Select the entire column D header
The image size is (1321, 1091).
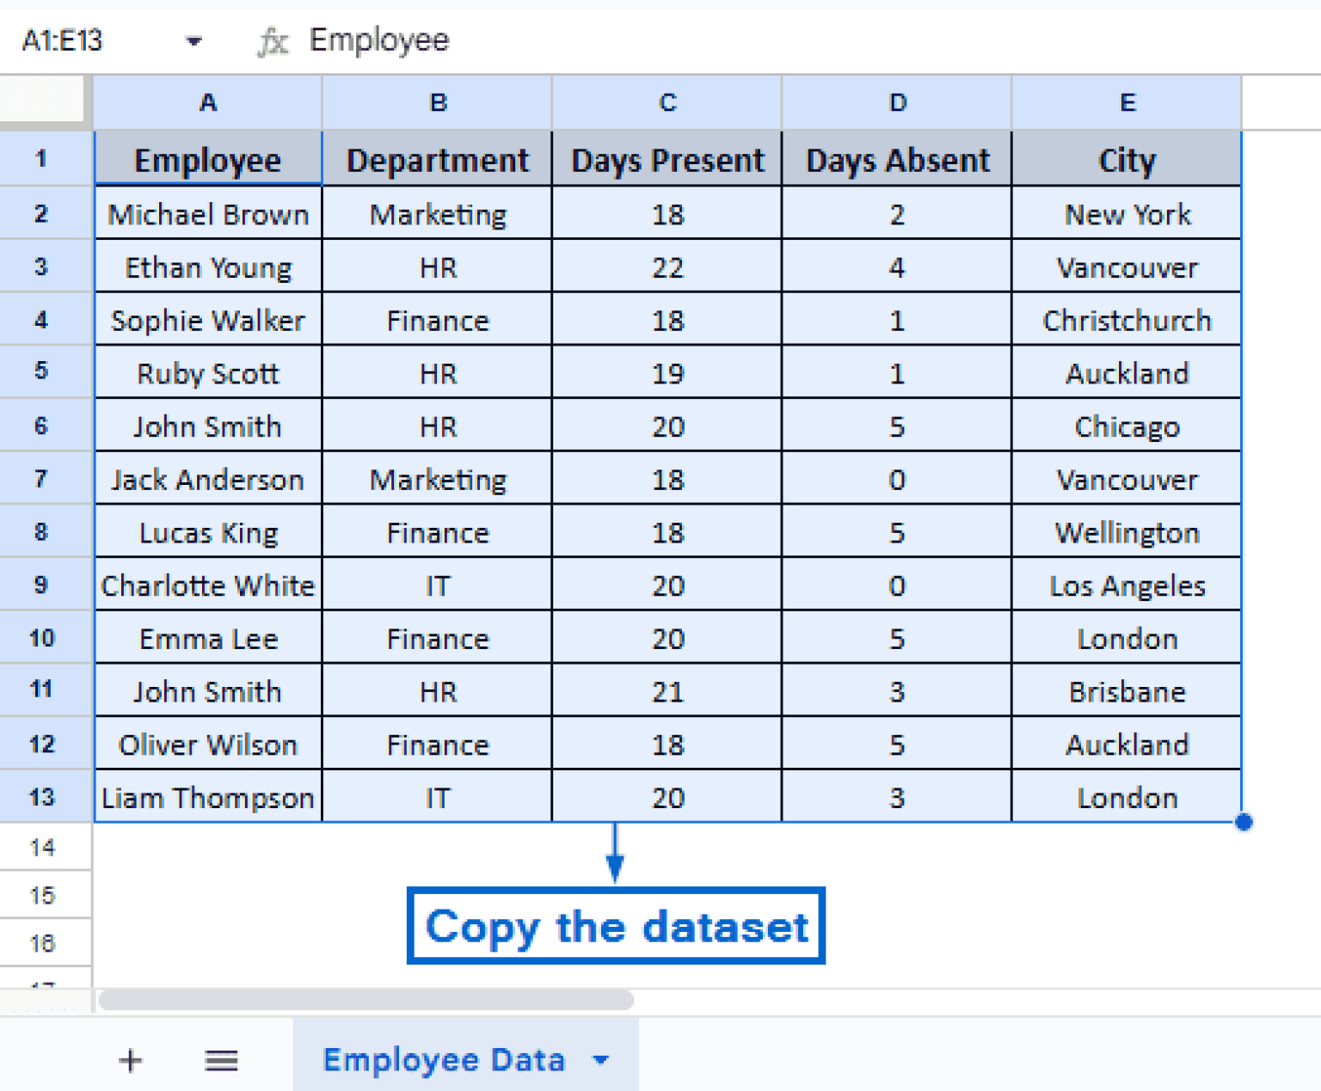click(x=897, y=101)
